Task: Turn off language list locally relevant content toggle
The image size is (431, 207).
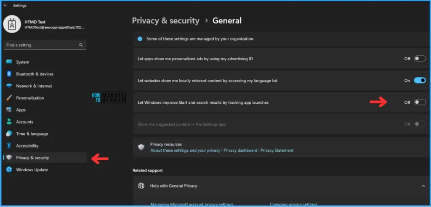Action: click(x=420, y=81)
